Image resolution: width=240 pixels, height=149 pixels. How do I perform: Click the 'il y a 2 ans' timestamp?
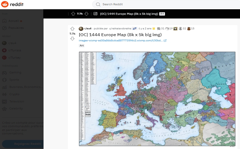pos(145,28)
